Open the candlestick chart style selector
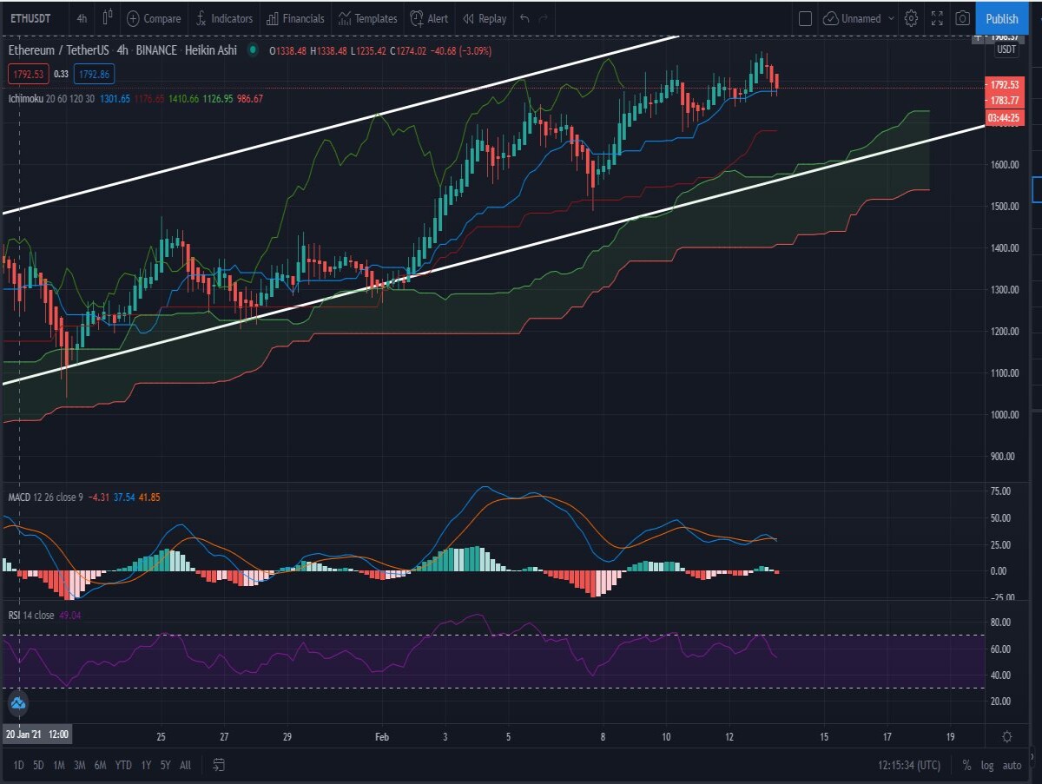This screenshot has height=784, width=1042. click(x=108, y=18)
